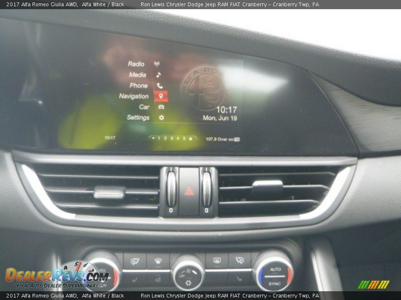The width and height of the screenshot is (401, 300).
Task: Tap the Media music note icon
Action: coord(158,75)
